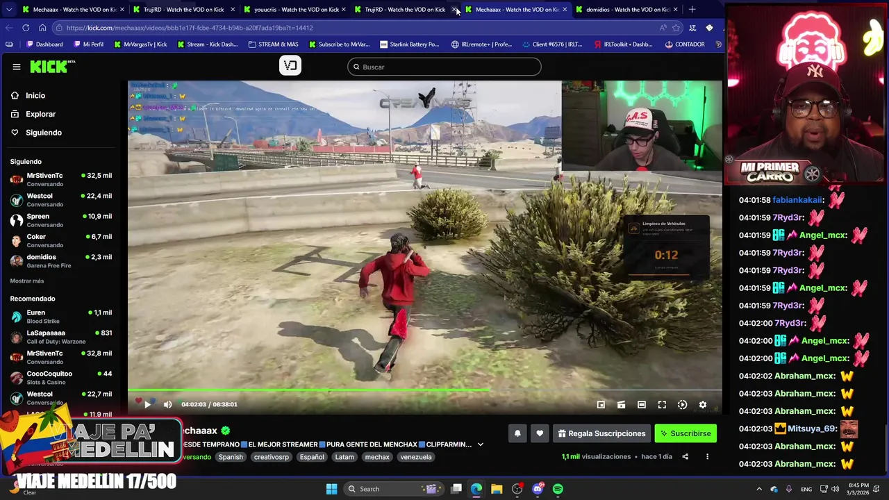
Task: Open Siguiendo in the sidebar
Action: coord(43,133)
